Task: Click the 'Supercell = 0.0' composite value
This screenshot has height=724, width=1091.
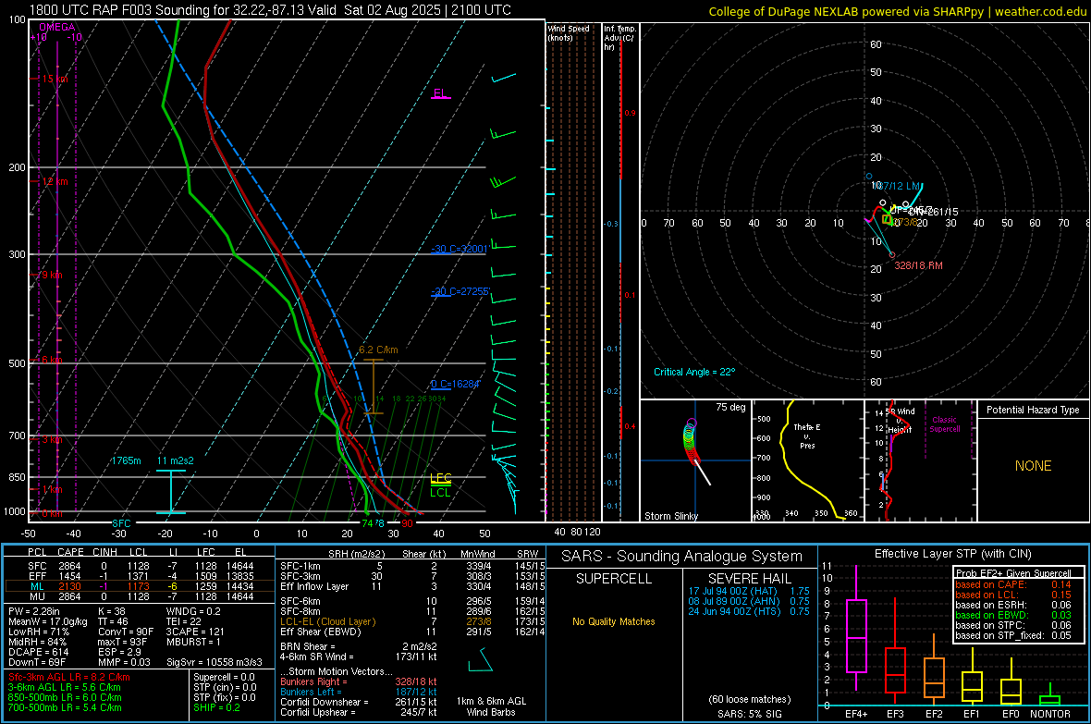Action: pos(224,677)
